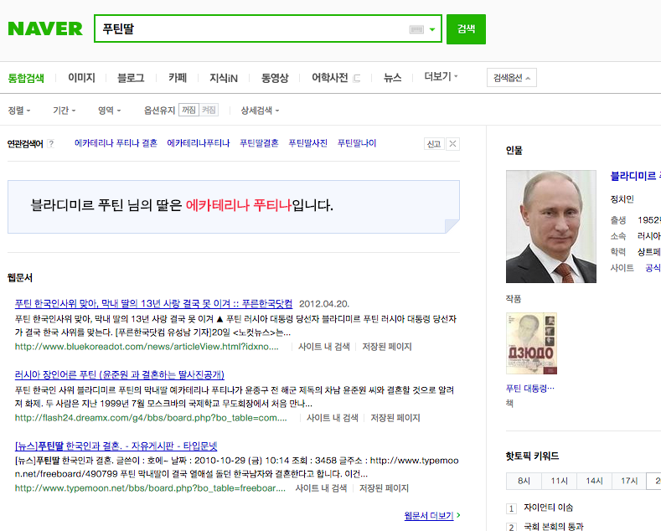This screenshot has width=661, height=531.
Task: Switch to the 이미지 tab
Action: [x=81, y=78]
